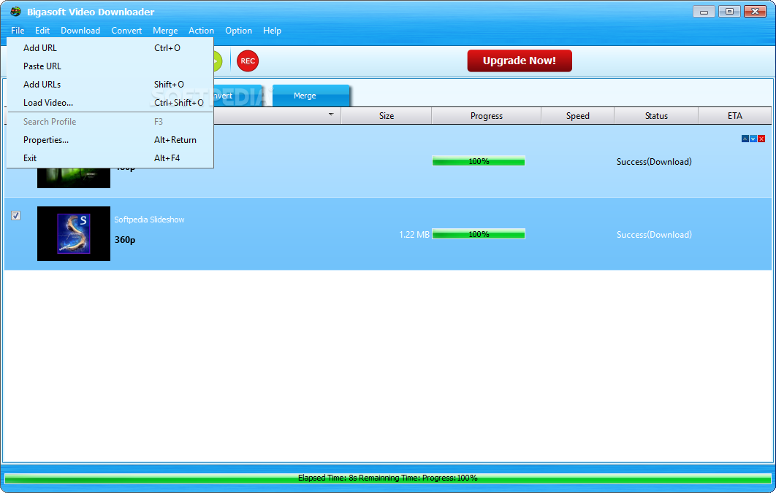Viewport: 776px width, 493px height.
Task: Sort by the Size column header
Action: (x=386, y=116)
